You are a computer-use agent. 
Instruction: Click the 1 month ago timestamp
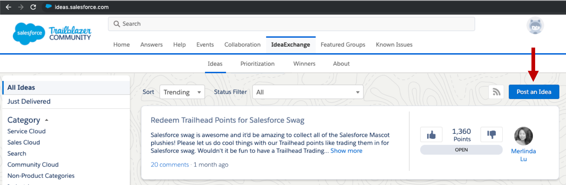click(x=211, y=165)
